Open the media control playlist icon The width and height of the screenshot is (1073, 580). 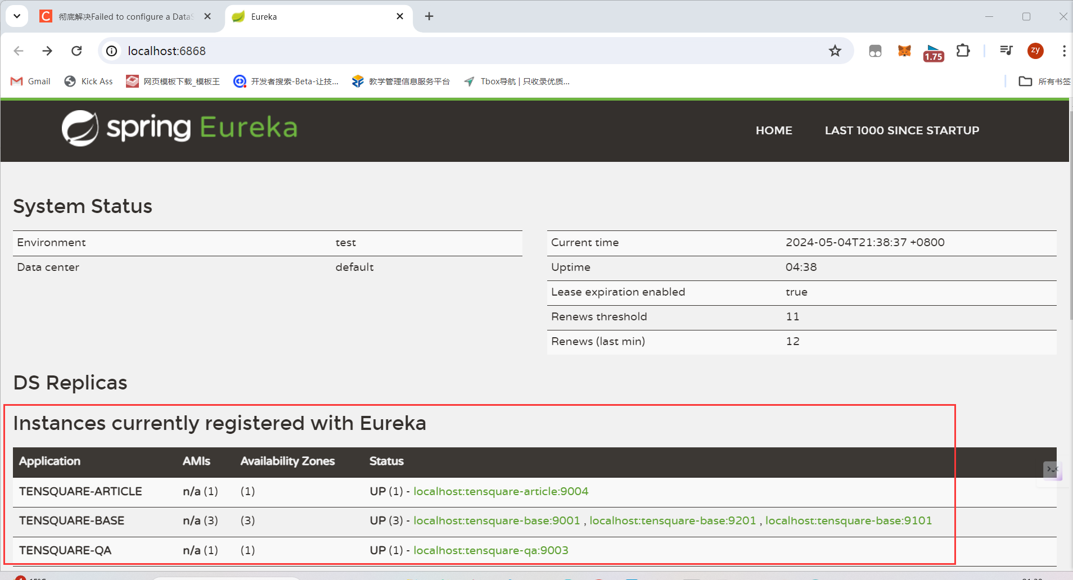click(1006, 51)
